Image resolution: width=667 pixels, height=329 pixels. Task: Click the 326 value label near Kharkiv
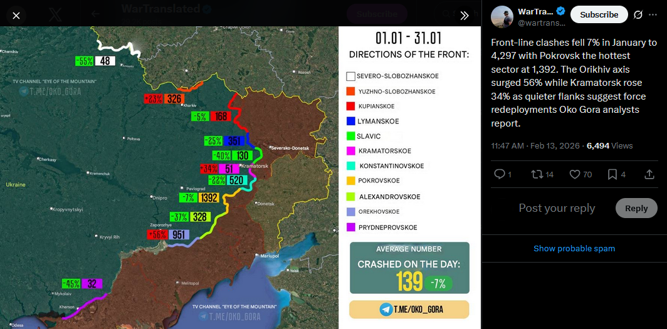click(174, 99)
